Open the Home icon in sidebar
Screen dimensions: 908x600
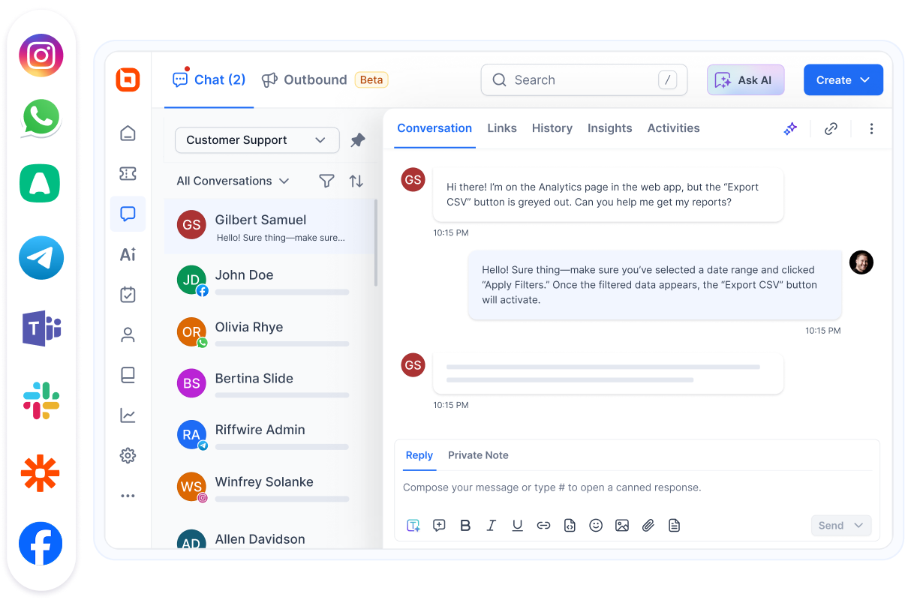(128, 133)
